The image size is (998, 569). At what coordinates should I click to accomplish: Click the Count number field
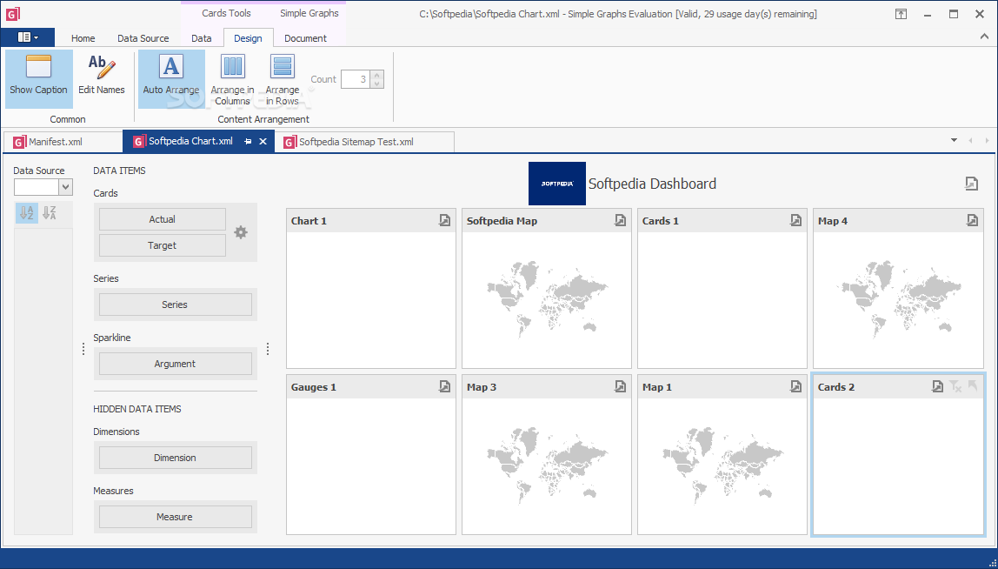point(356,79)
